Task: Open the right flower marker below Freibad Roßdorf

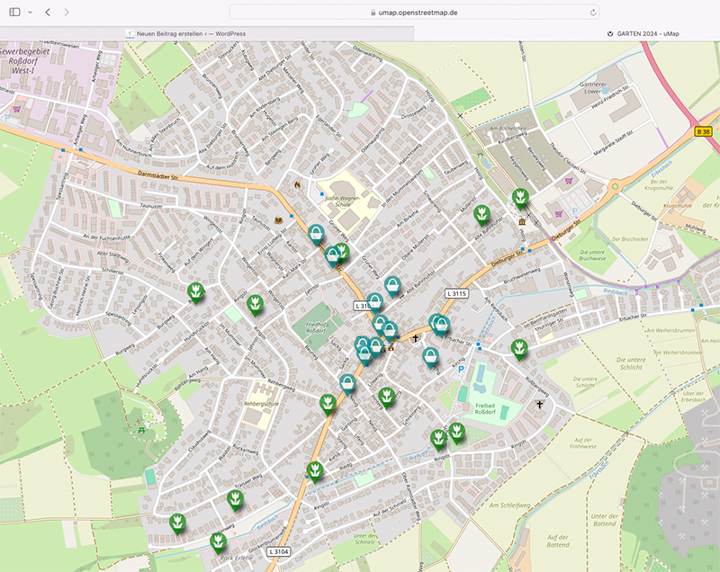Action: click(x=456, y=433)
